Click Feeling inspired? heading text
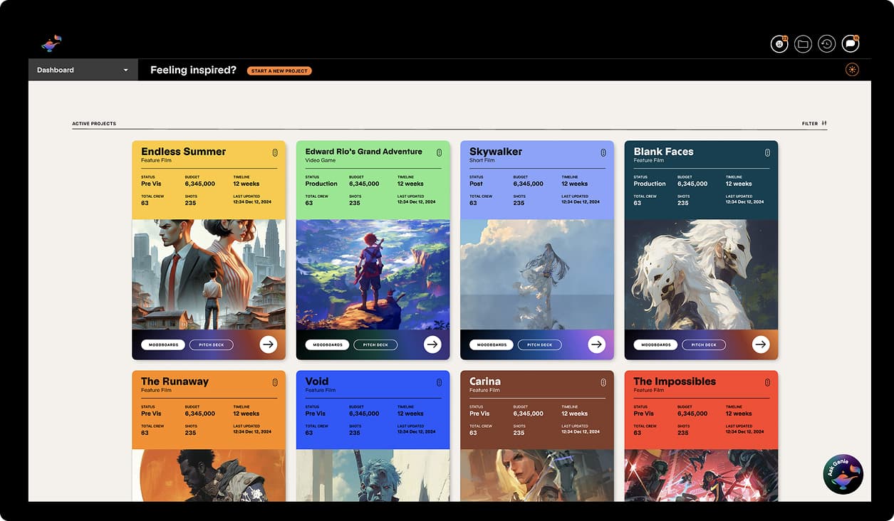The width and height of the screenshot is (894, 521). click(193, 70)
